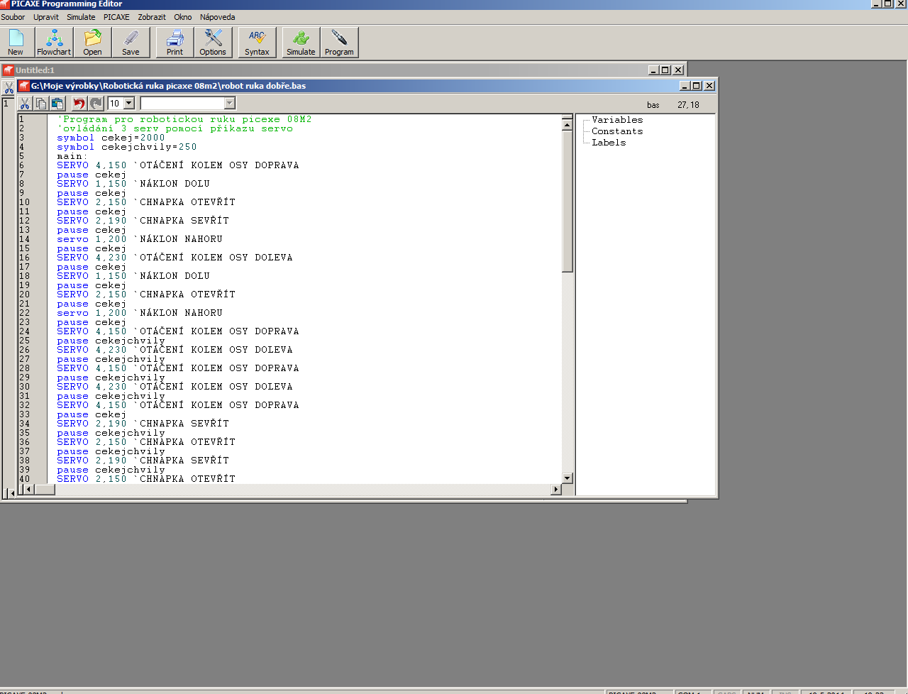Click the 'main:' label line

point(72,156)
